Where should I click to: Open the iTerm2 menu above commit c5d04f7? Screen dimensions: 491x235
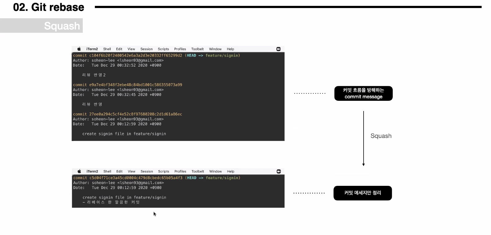92,171
